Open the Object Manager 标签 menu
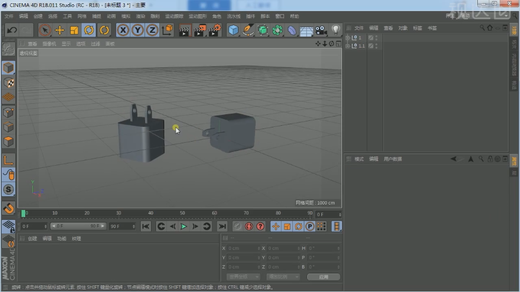The image size is (520, 292). [418, 28]
